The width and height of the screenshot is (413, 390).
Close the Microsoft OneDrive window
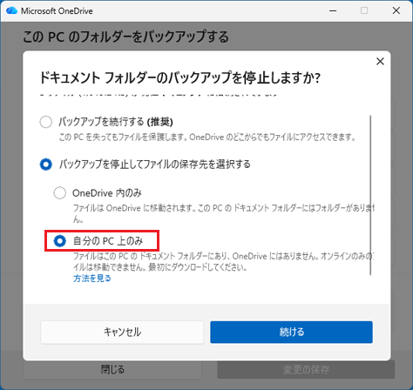(x=396, y=10)
